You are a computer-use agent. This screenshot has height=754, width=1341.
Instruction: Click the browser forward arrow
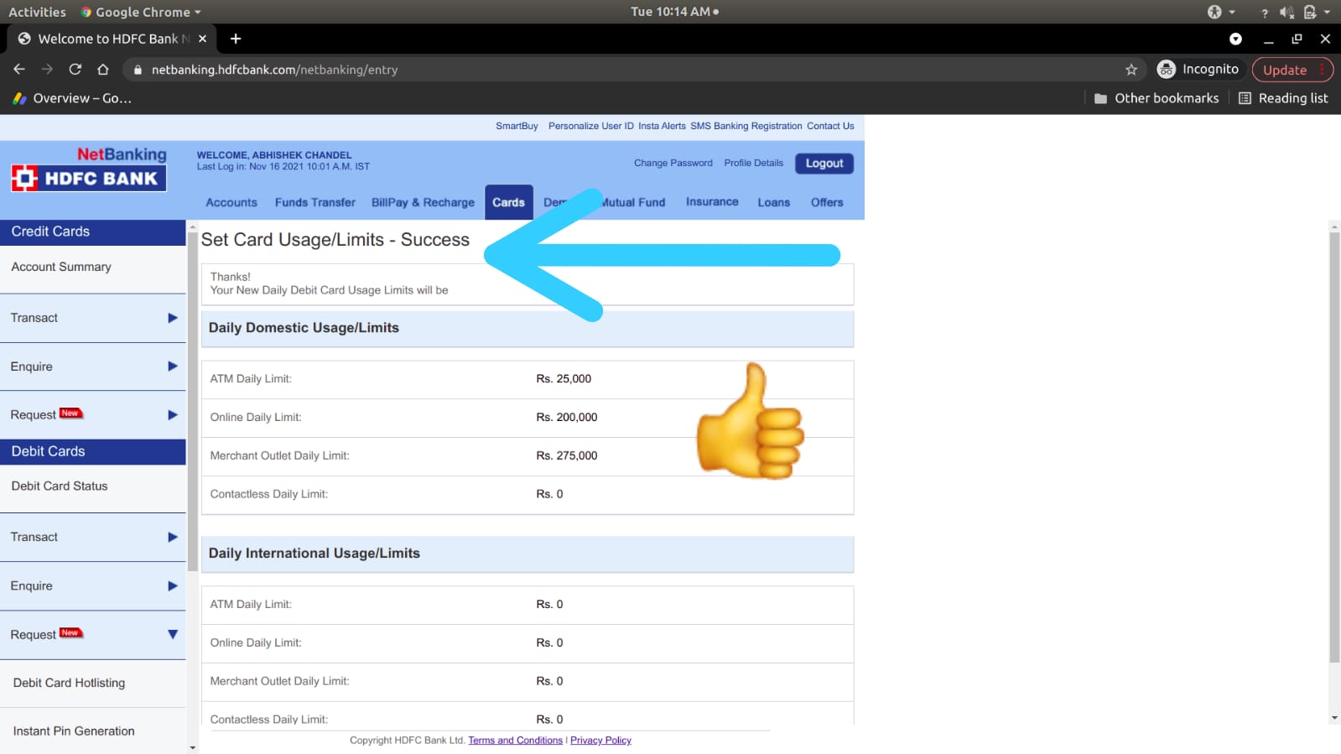(47, 70)
